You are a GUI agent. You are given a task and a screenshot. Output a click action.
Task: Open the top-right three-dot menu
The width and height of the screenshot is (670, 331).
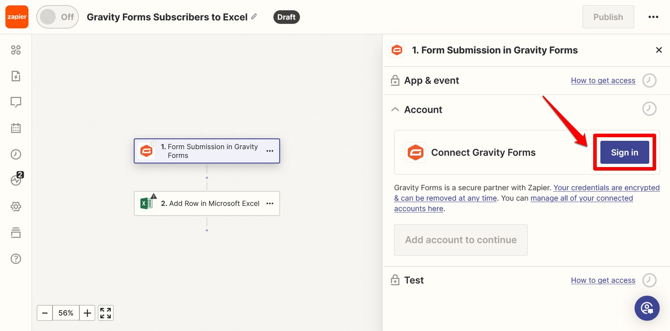tap(653, 17)
